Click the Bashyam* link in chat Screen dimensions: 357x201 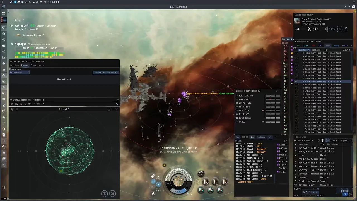click(x=261, y=149)
